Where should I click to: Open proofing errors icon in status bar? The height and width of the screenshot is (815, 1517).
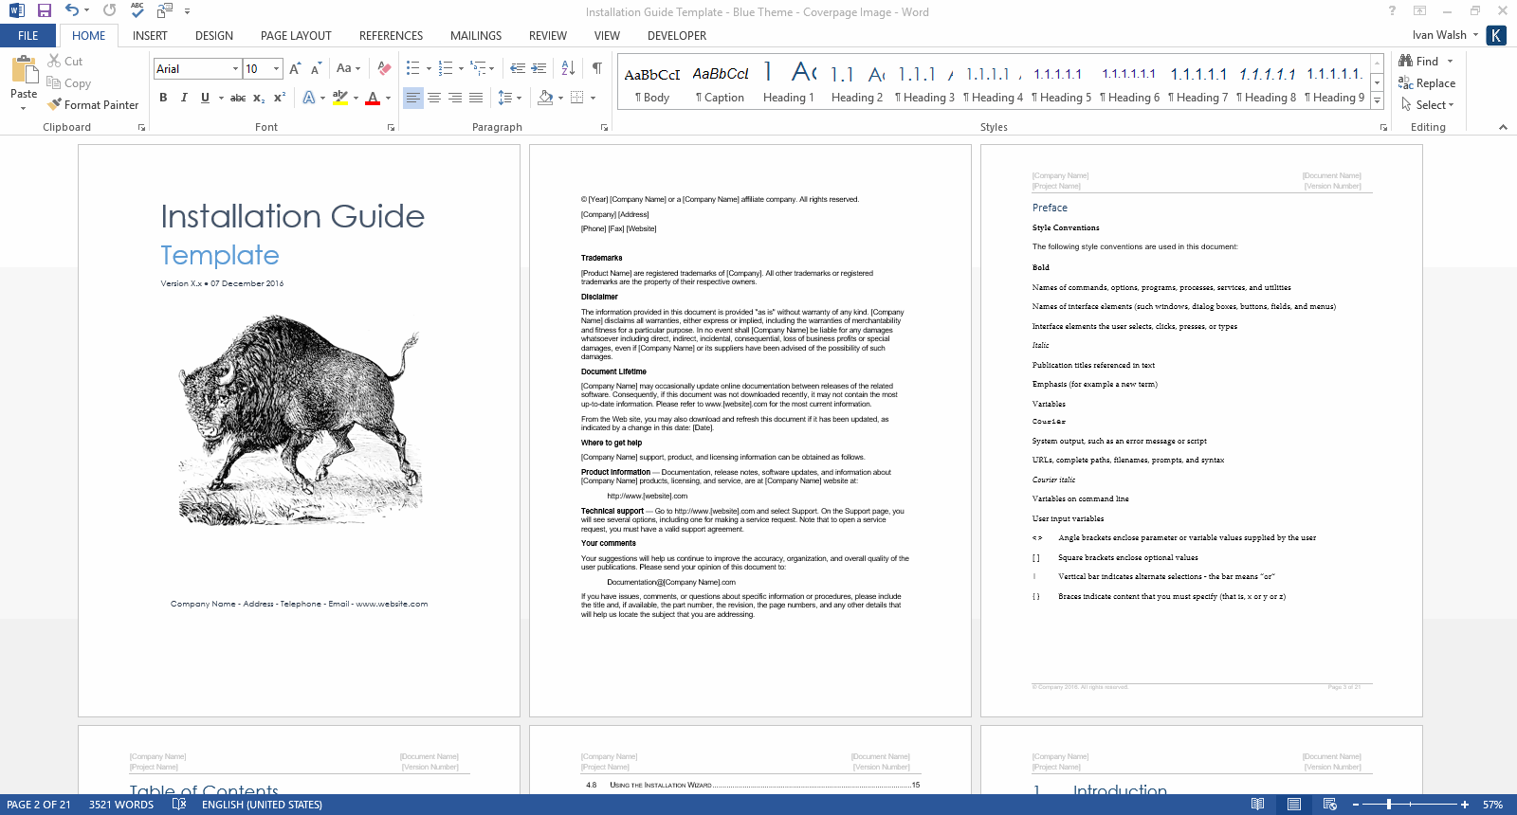tap(178, 805)
